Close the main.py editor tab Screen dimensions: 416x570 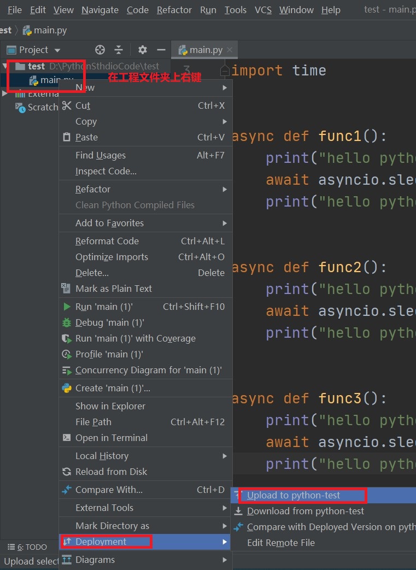pyautogui.click(x=230, y=50)
